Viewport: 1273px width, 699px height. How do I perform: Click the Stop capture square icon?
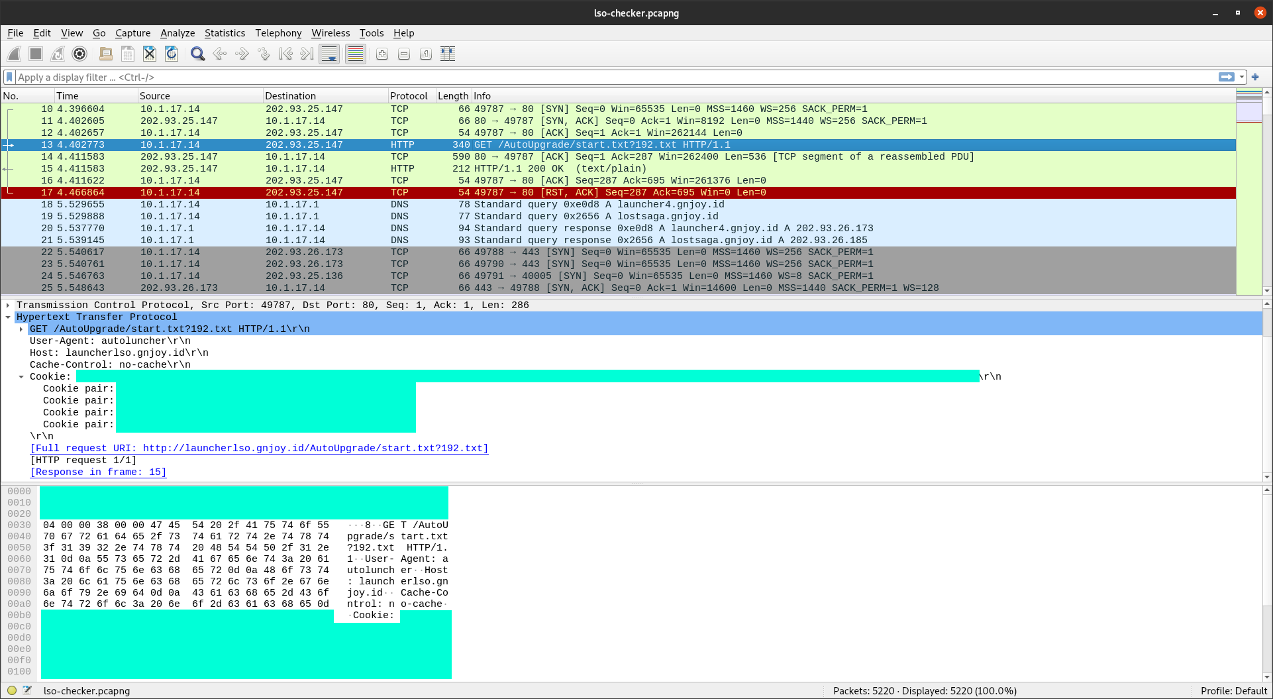tap(36, 54)
